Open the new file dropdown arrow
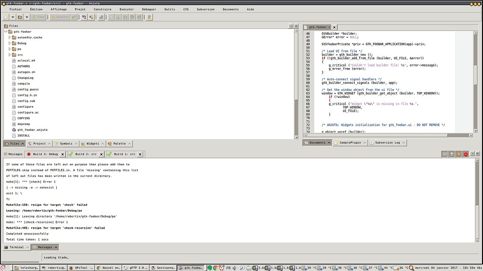483x271 pixels. pos(13,17)
